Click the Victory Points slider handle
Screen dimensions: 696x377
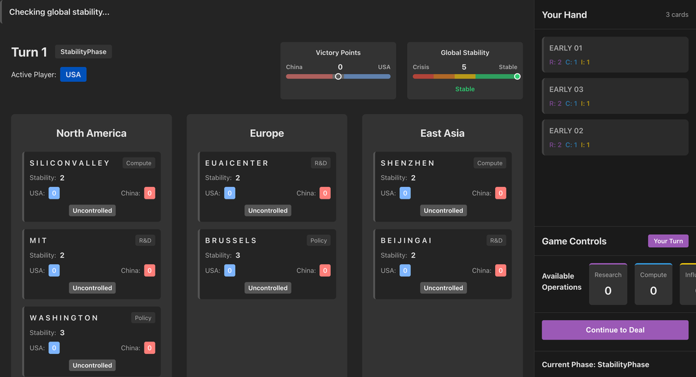pos(338,77)
